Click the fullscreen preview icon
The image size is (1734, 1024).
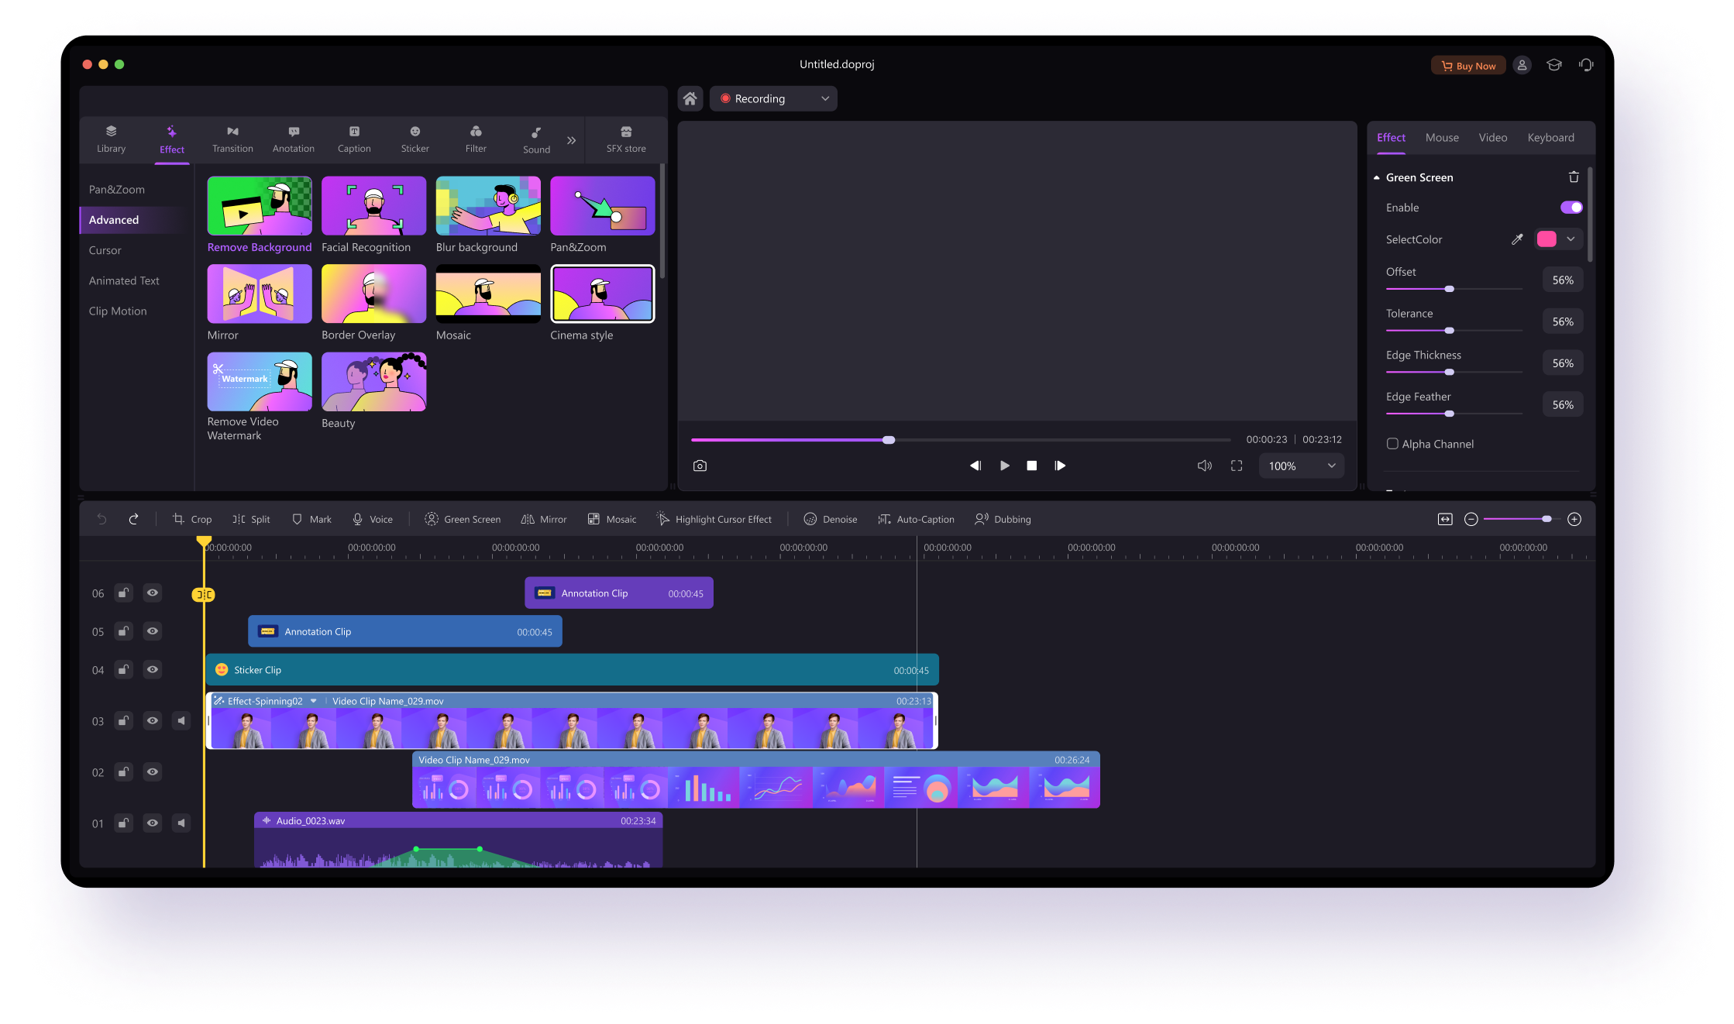(1236, 466)
